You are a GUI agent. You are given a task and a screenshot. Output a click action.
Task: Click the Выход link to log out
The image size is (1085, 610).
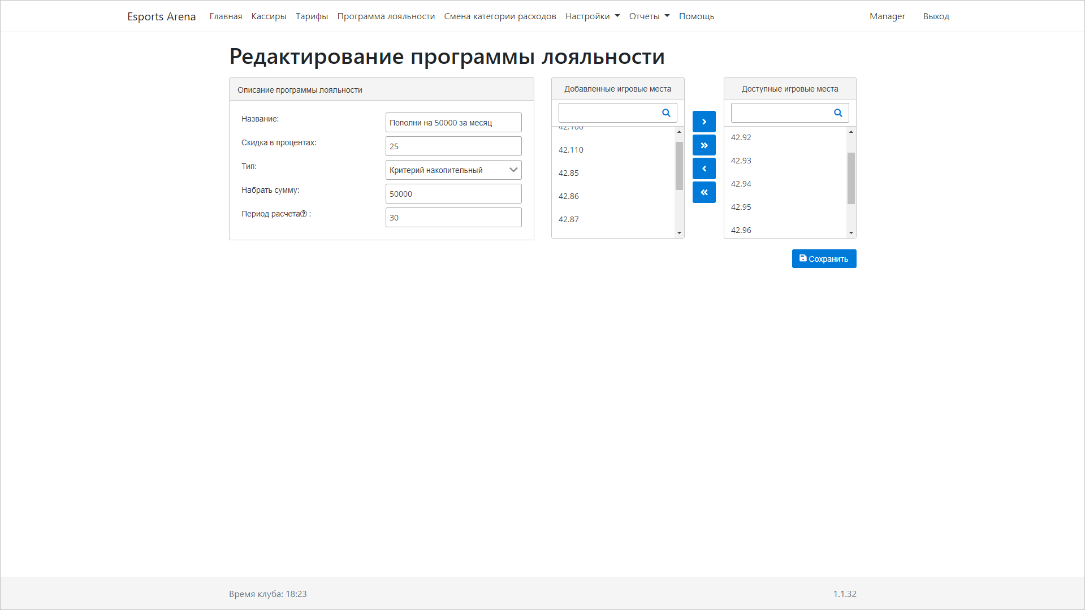pos(936,16)
